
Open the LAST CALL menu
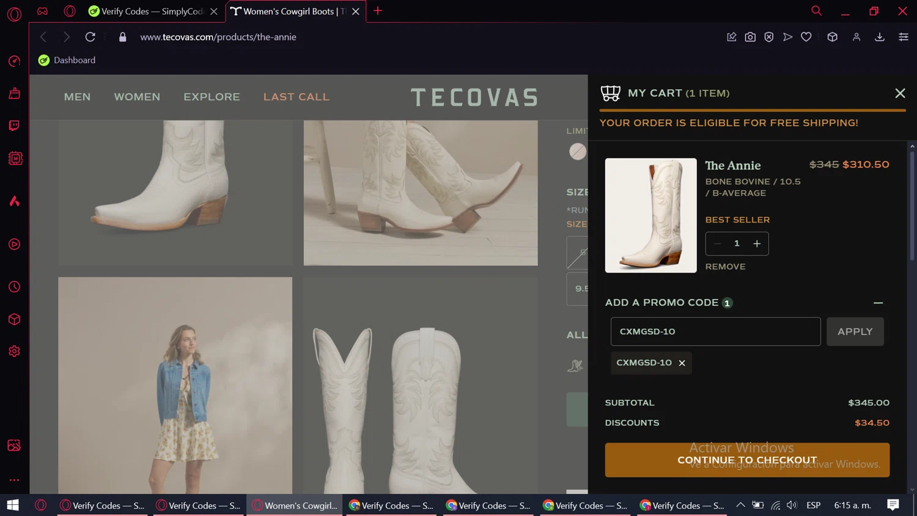296,97
